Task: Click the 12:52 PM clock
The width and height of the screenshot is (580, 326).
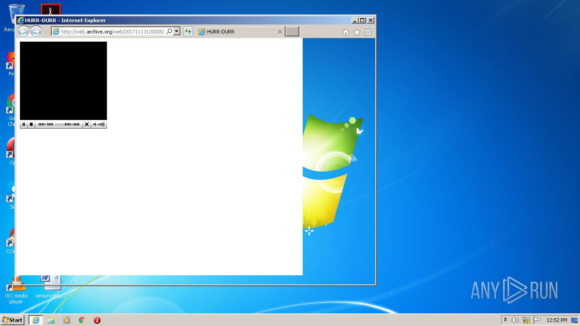Action: click(x=556, y=320)
